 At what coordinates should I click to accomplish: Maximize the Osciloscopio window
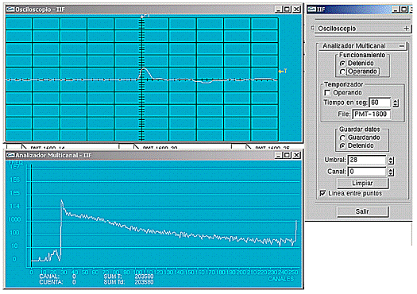[x=288, y=10]
